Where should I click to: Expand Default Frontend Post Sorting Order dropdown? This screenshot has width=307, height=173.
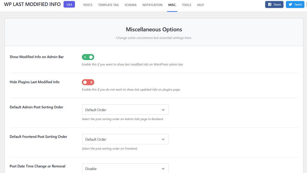click(125, 139)
